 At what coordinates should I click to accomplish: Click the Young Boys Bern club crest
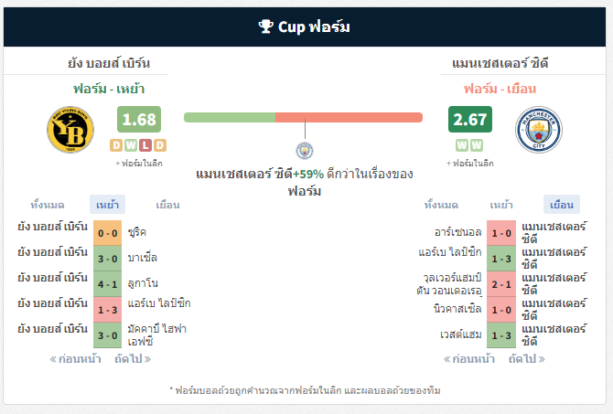click(70, 129)
